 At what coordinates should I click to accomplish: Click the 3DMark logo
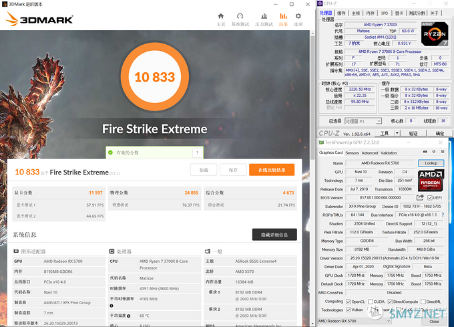39,19
